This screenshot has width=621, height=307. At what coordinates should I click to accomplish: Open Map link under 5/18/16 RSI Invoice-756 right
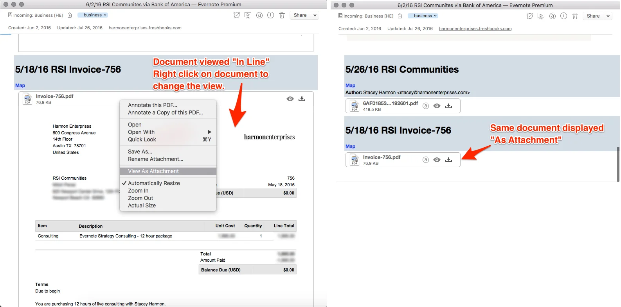pyautogui.click(x=350, y=146)
